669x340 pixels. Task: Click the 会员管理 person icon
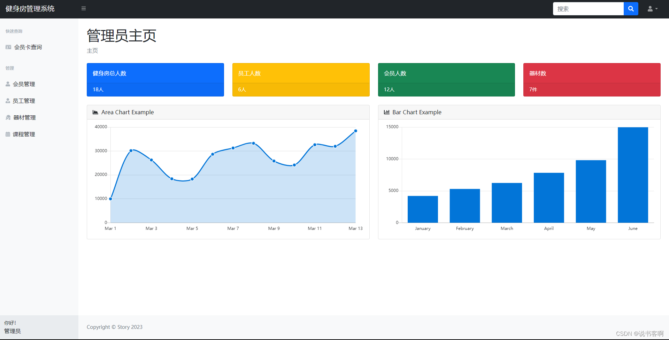[8, 84]
